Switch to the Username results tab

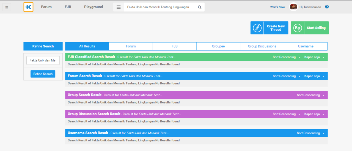point(306,46)
